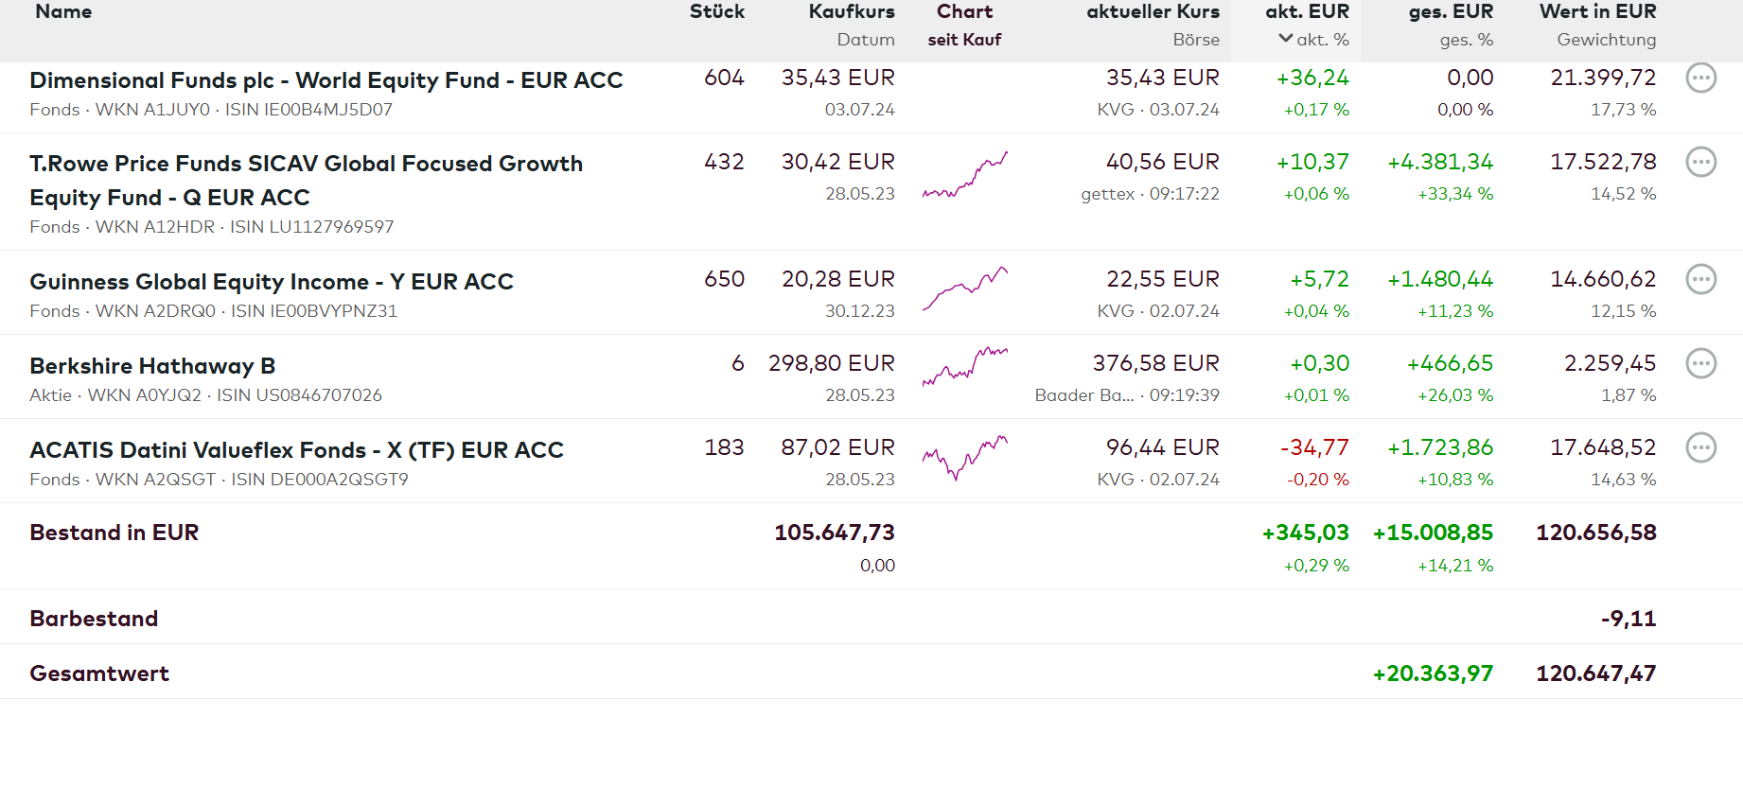Image resolution: width=1743 pixels, height=787 pixels.
Task: Open ACATIS Datini Valueflex Fonds page
Action: click(x=296, y=450)
